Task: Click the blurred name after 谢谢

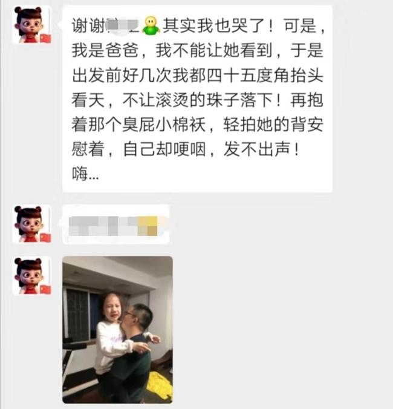Action: pos(123,26)
